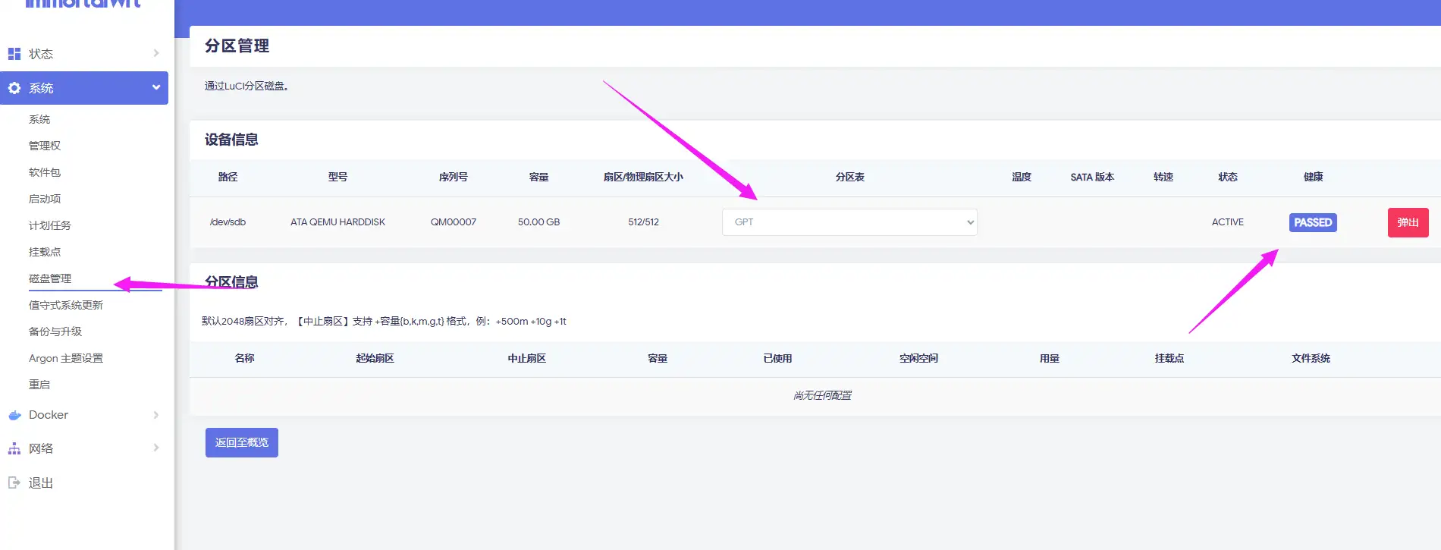Open the GPT partition table dropdown
Viewport: 1441px width, 550px height.
[x=849, y=222]
